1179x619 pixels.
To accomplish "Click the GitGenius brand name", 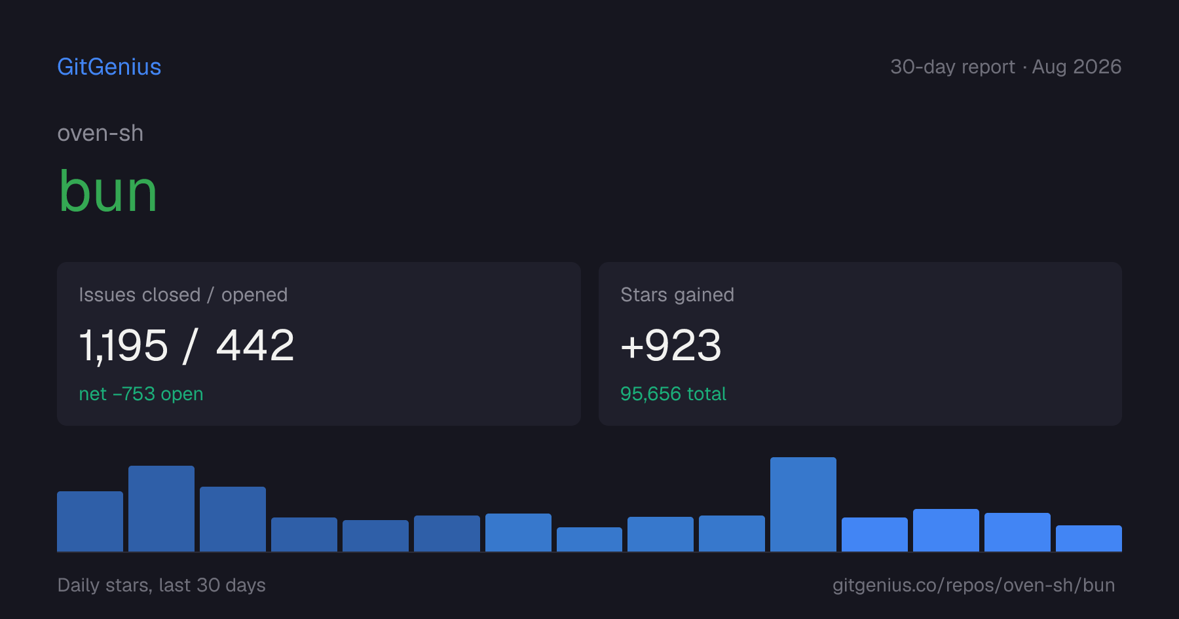I will click(109, 67).
